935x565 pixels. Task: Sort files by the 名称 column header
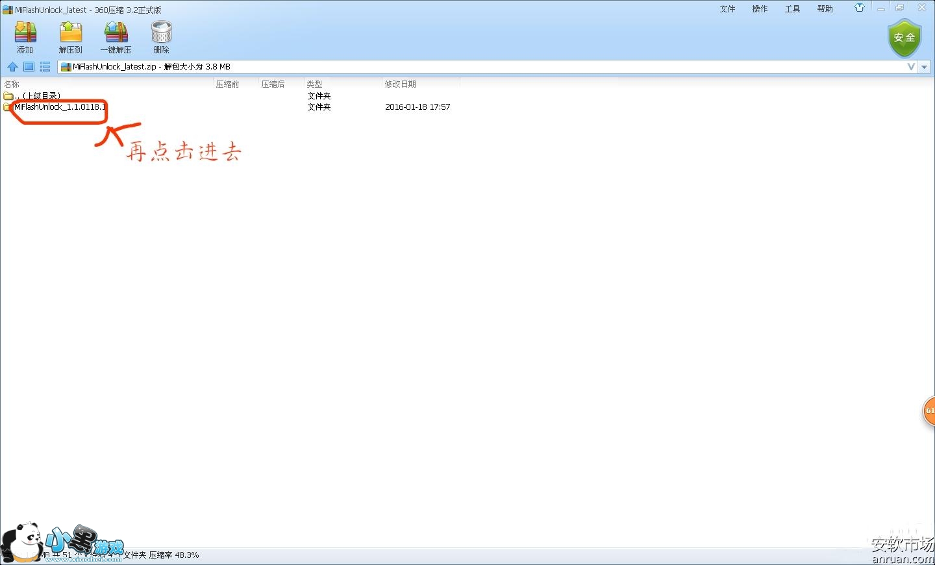tap(107, 84)
